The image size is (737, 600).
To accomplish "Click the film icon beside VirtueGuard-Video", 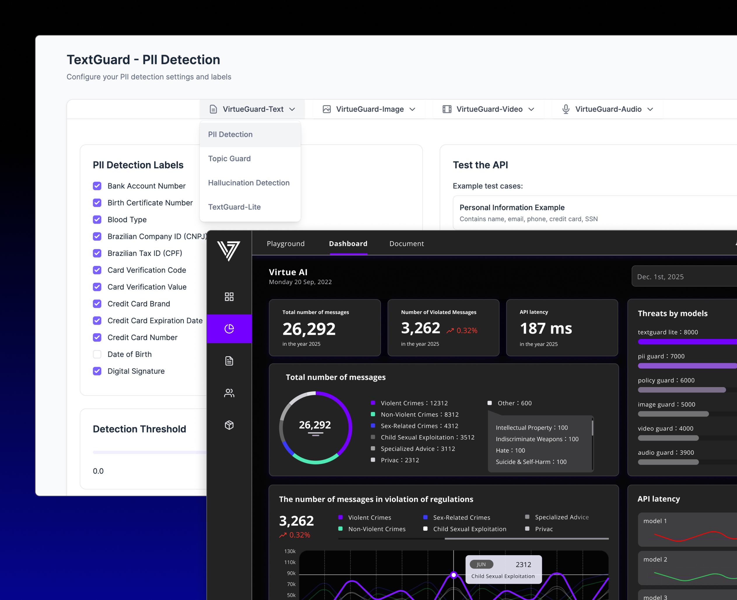I will [447, 109].
